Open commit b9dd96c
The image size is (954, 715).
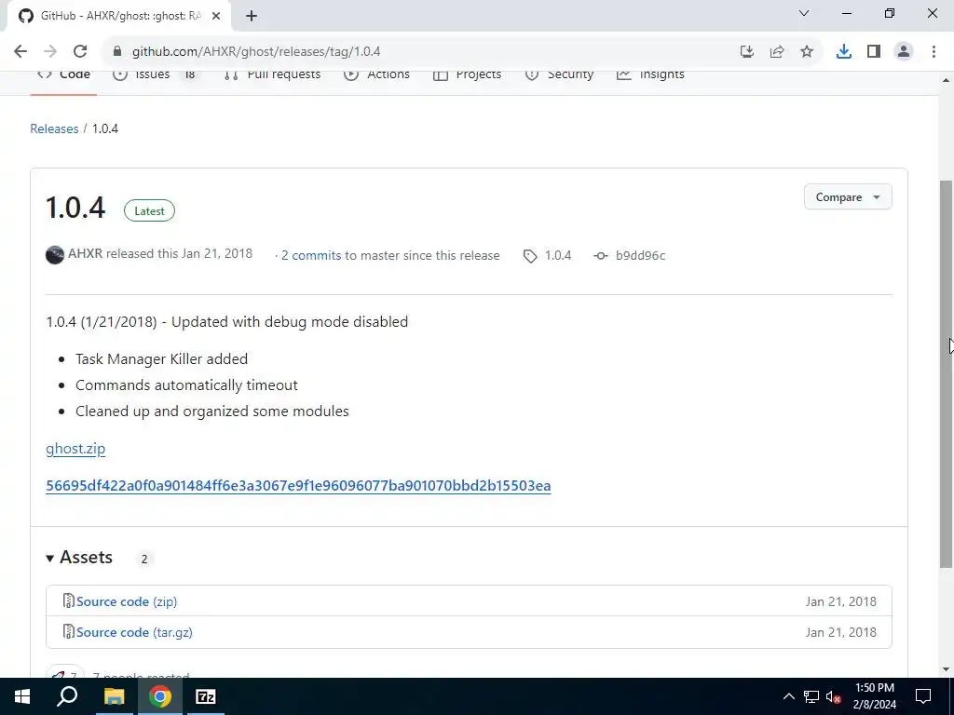click(x=640, y=256)
